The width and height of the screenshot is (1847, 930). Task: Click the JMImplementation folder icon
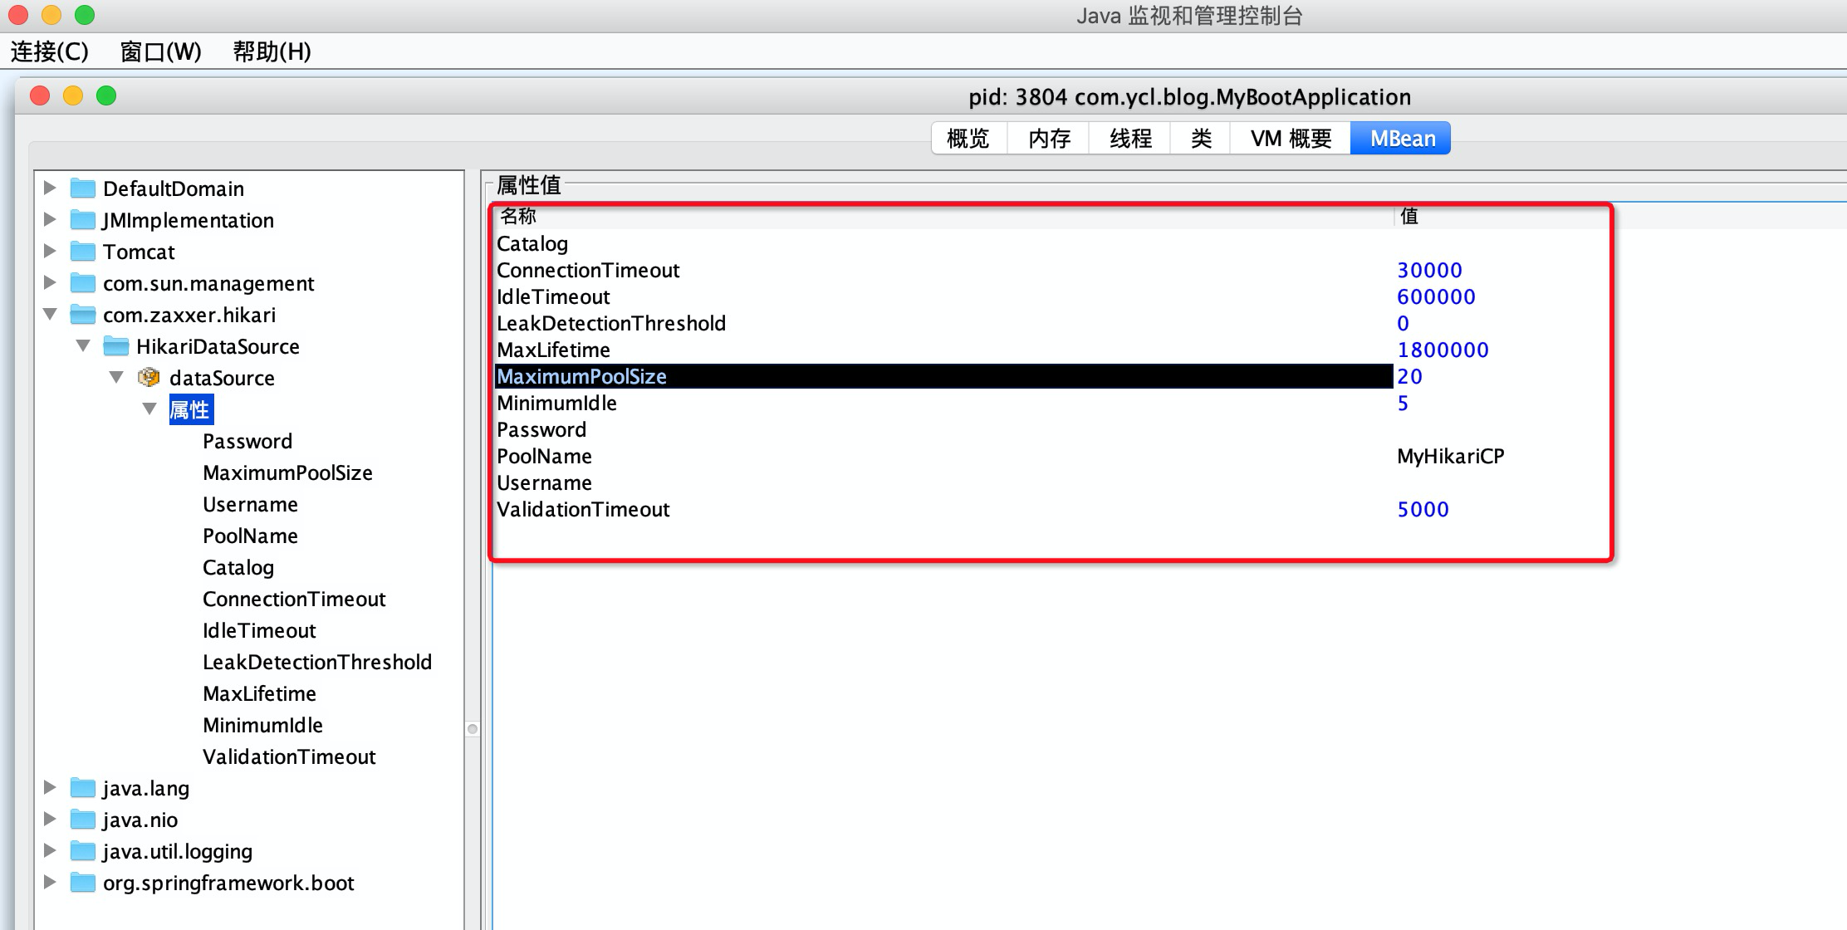tap(82, 220)
